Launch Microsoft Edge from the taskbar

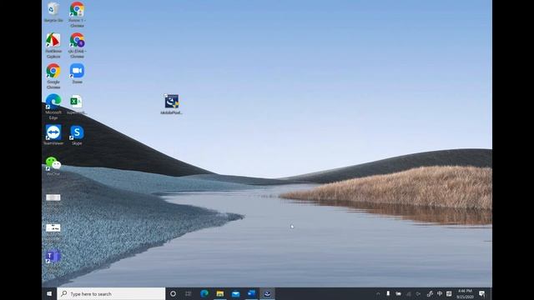click(204, 293)
